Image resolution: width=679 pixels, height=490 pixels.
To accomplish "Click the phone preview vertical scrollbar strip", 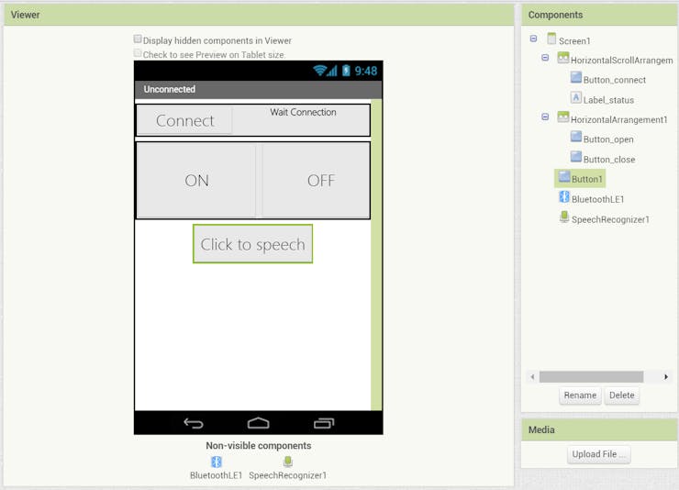I will pos(376,254).
